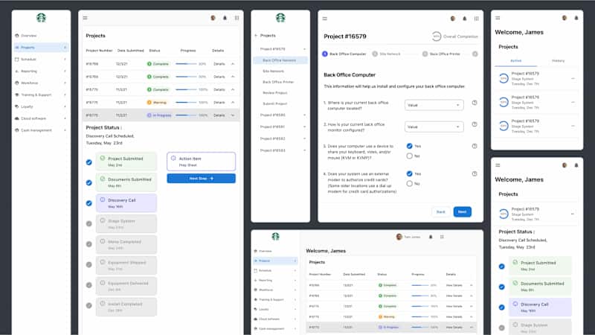This screenshot has height=335, width=595.
Task: Click progress bar of first project row
Action: [186, 64]
